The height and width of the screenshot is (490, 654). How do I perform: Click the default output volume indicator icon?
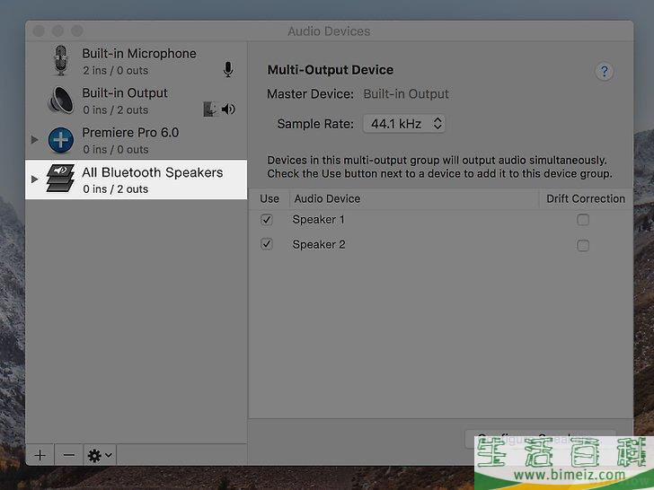point(228,109)
